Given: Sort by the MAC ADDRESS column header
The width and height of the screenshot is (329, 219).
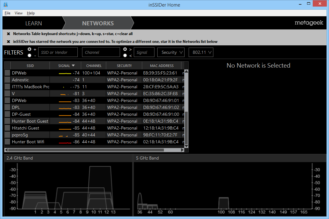Looking at the screenshot, I should click(162, 66).
